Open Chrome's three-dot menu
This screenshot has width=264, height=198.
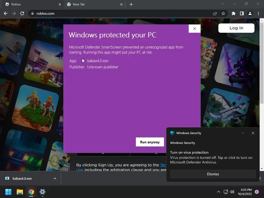click(x=258, y=13)
